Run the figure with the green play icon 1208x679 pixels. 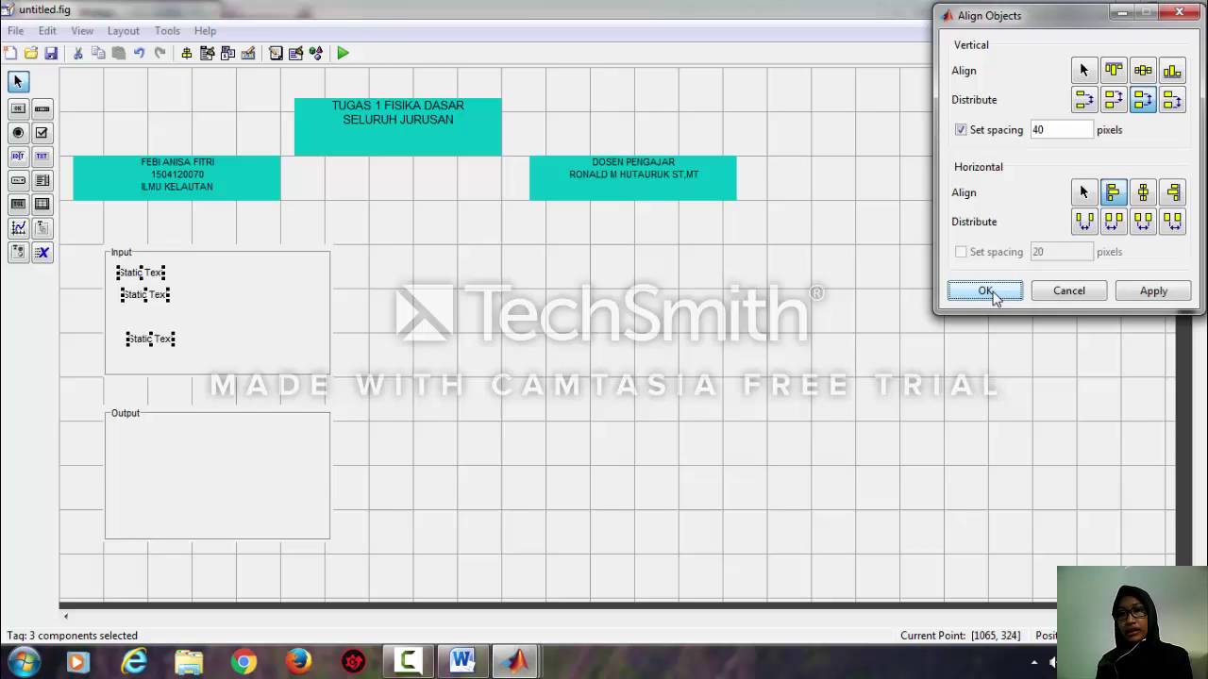coord(344,54)
